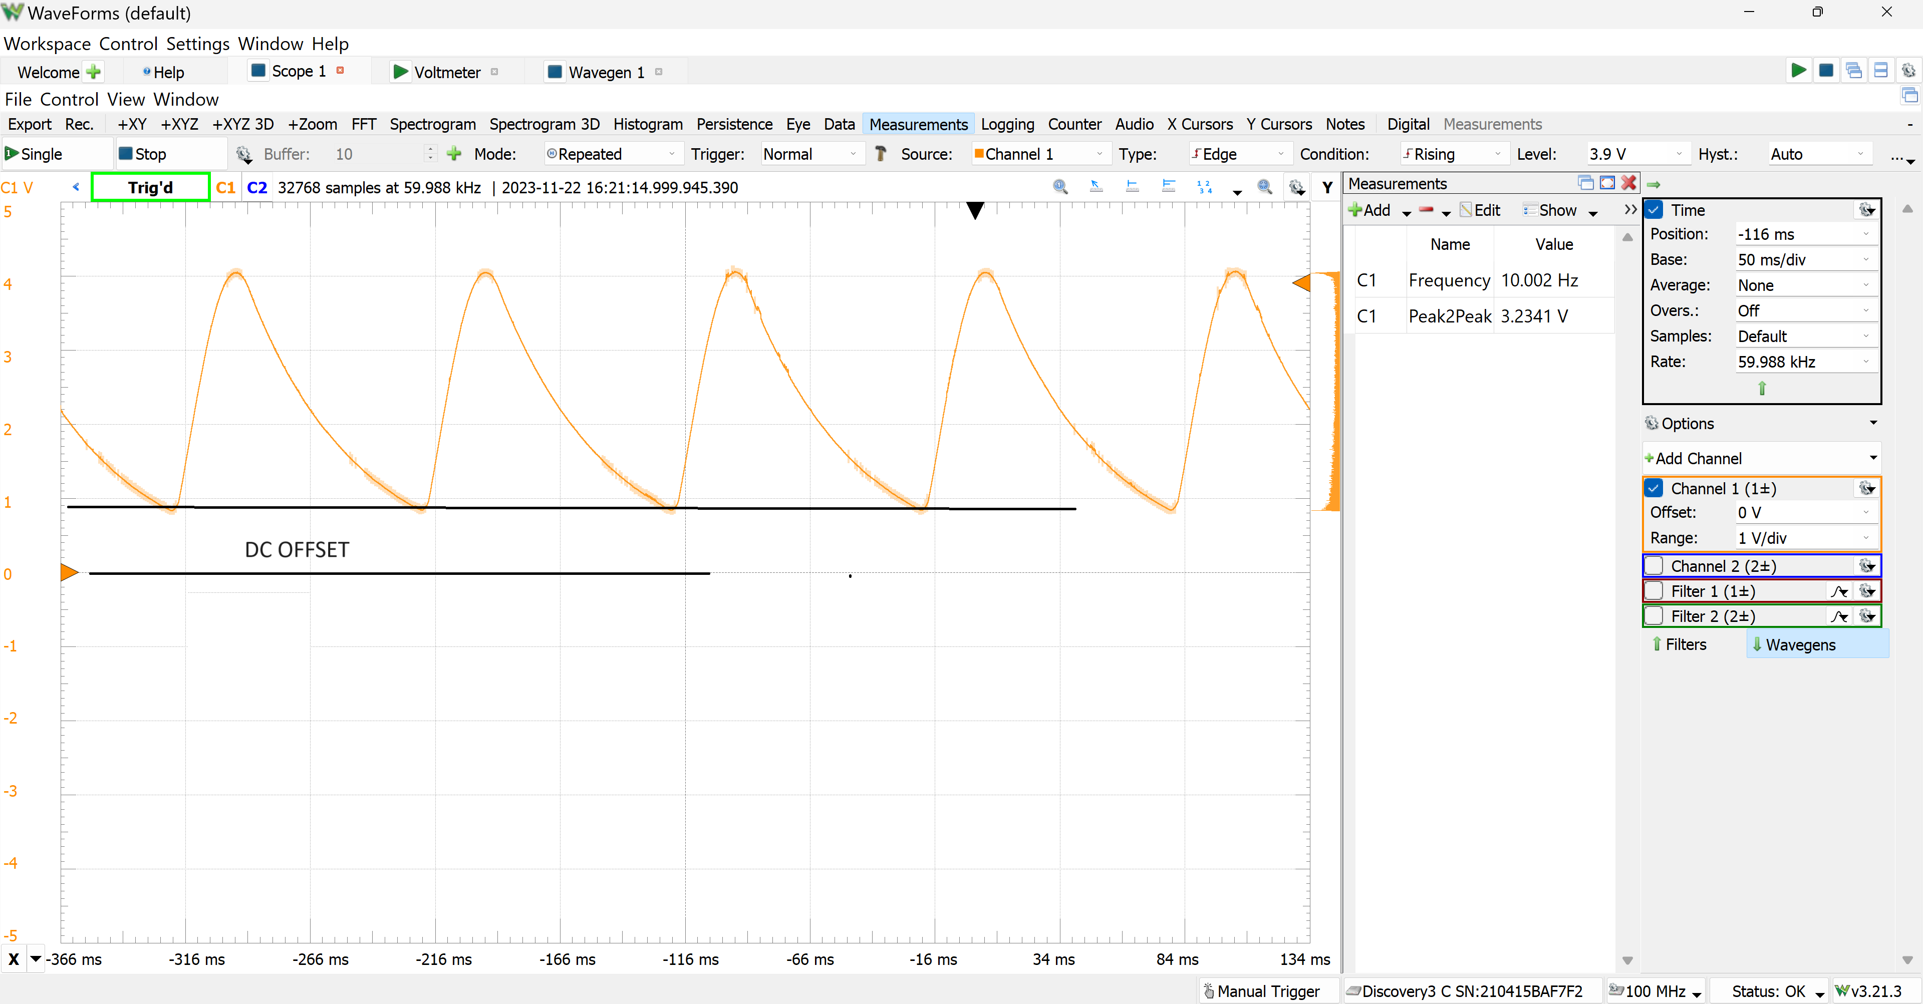Open Channel 1 gear options
The height and width of the screenshot is (1004, 1923).
point(1867,488)
